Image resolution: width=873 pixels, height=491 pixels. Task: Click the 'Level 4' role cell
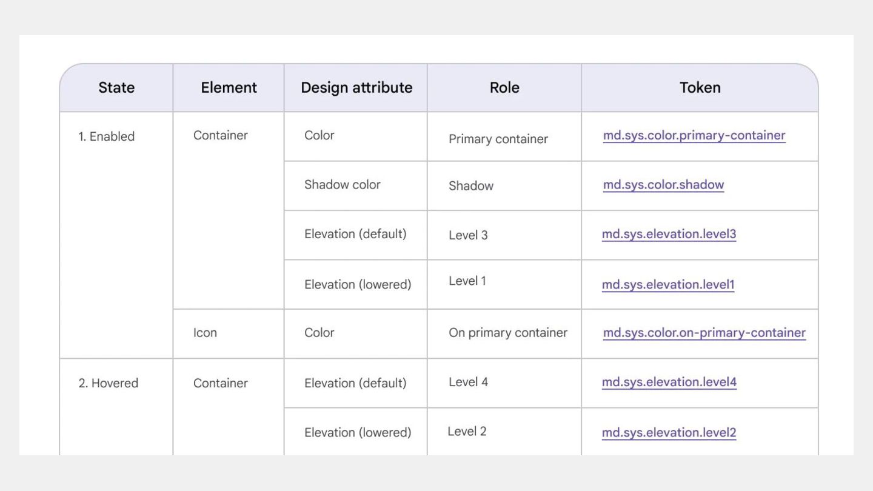[468, 382]
